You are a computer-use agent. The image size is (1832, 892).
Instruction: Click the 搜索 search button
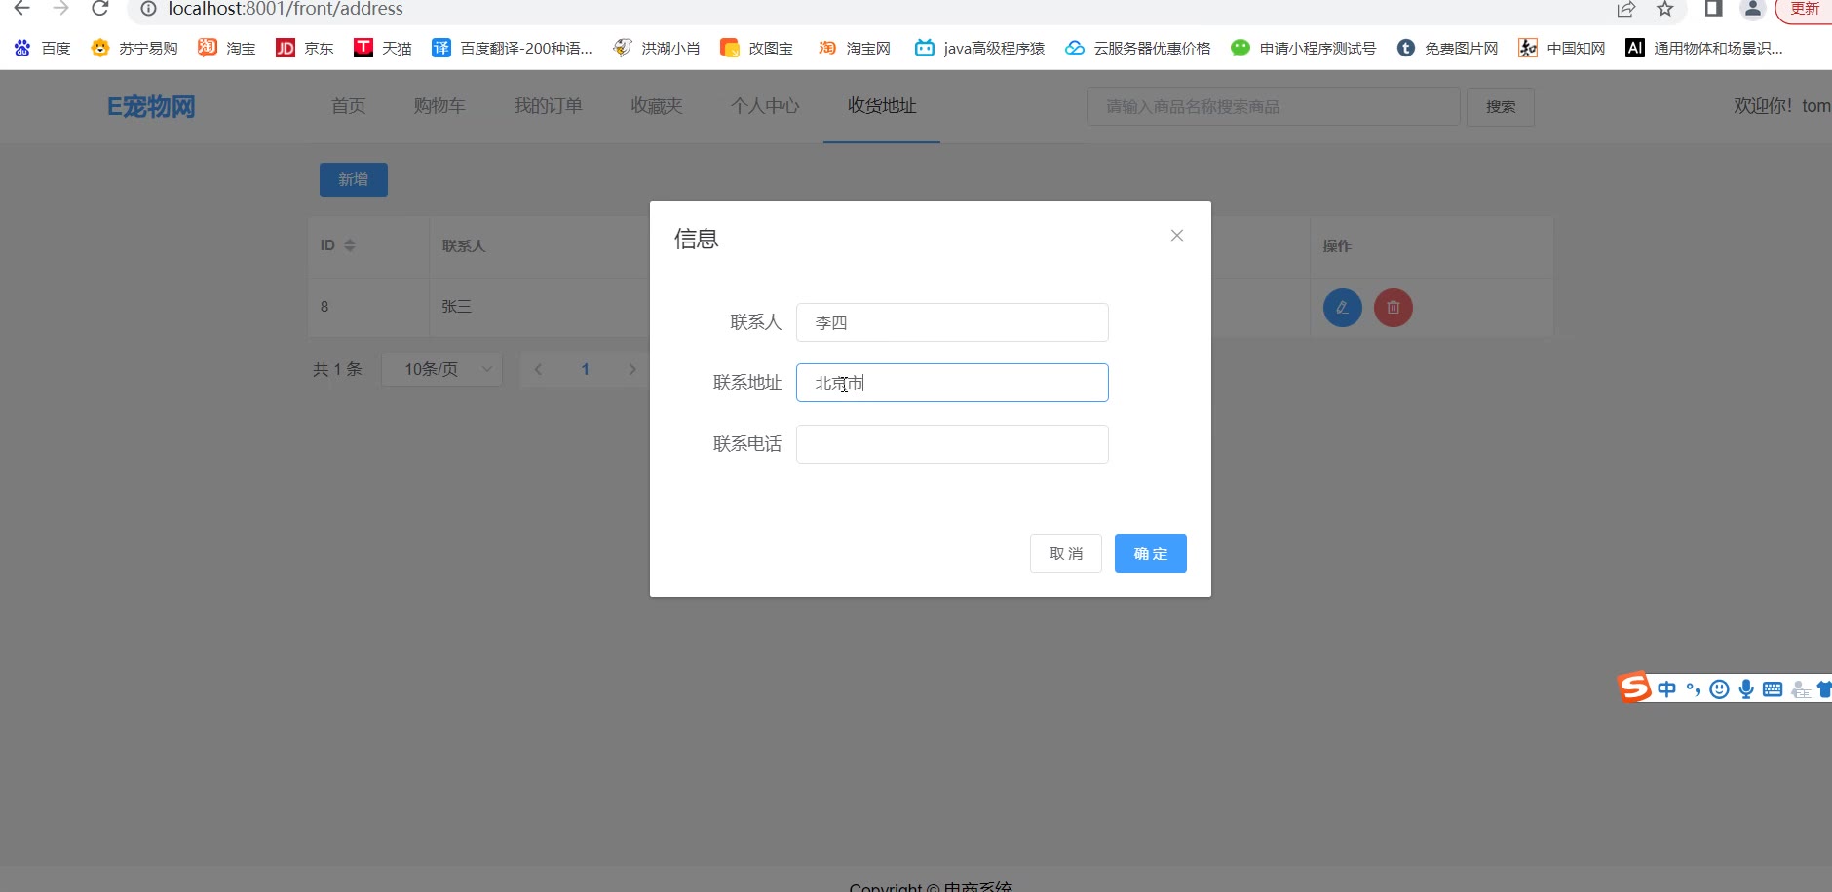[x=1501, y=106]
